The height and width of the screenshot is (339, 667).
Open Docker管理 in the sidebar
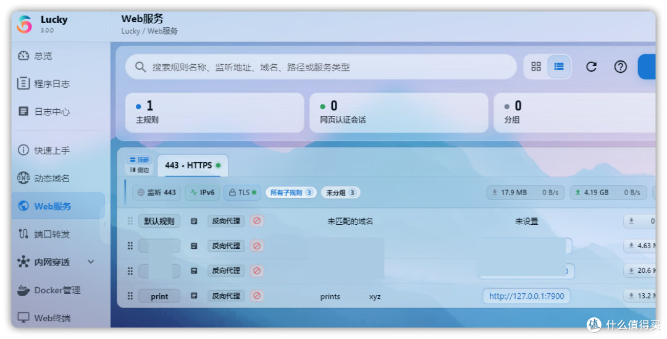point(49,290)
